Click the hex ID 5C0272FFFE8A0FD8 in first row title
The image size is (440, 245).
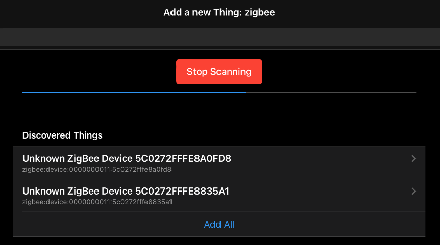point(183,159)
